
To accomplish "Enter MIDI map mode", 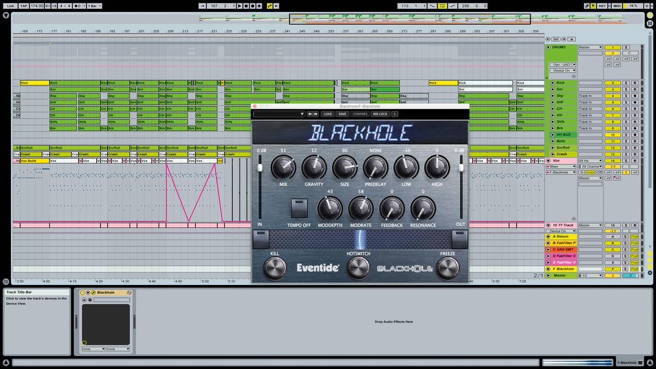I will (x=617, y=6).
